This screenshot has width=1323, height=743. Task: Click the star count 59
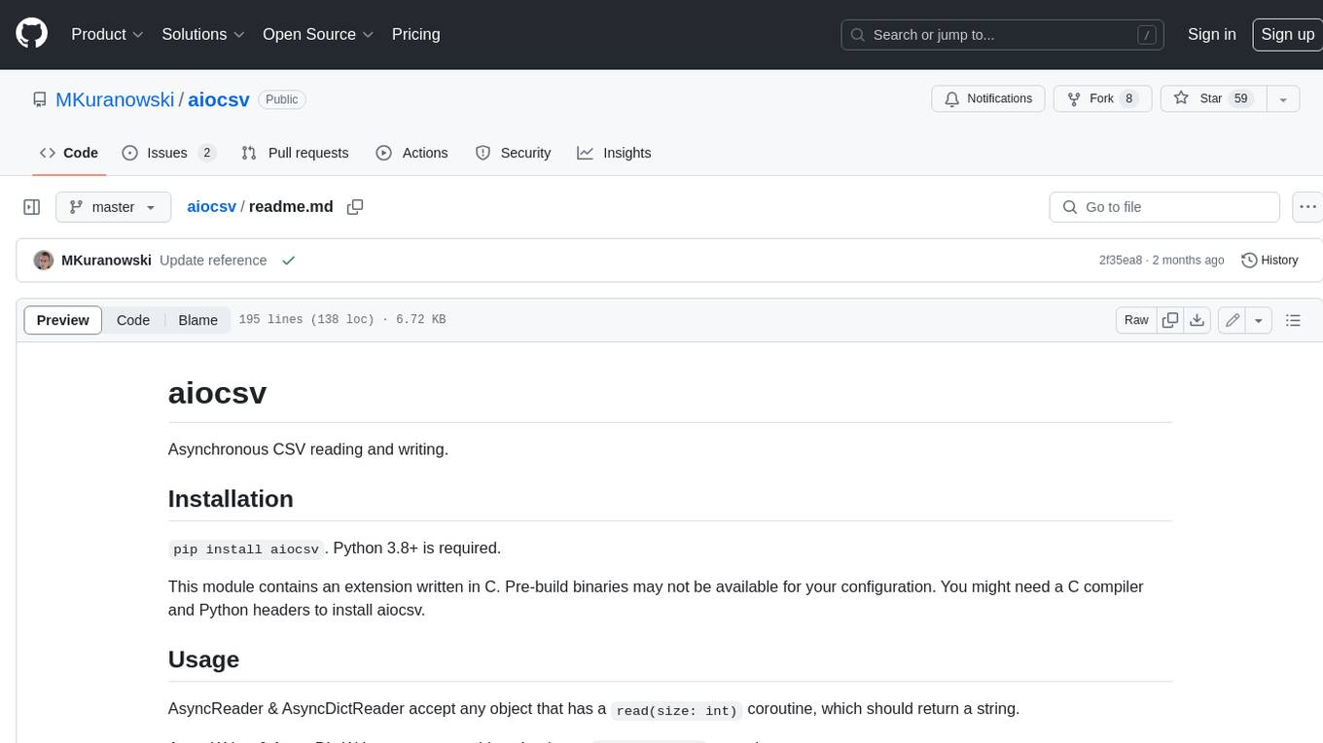pyautogui.click(x=1240, y=99)
